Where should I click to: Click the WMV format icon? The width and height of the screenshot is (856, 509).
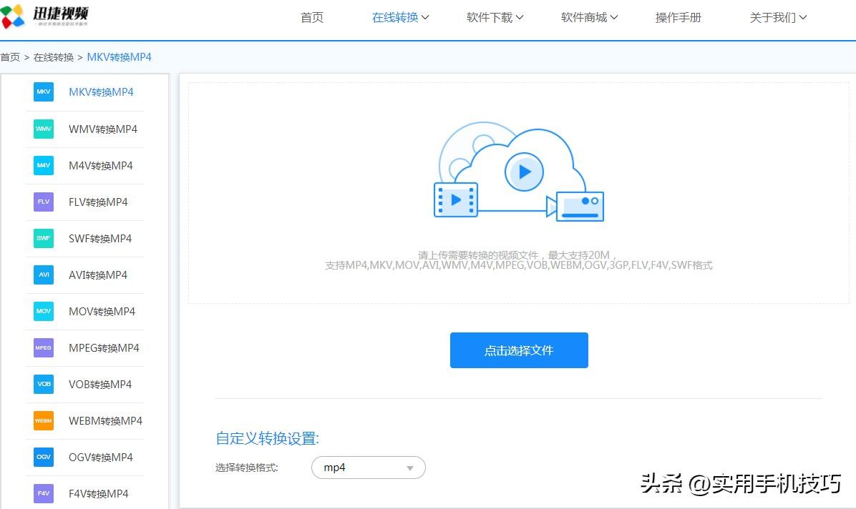point(44,129)
